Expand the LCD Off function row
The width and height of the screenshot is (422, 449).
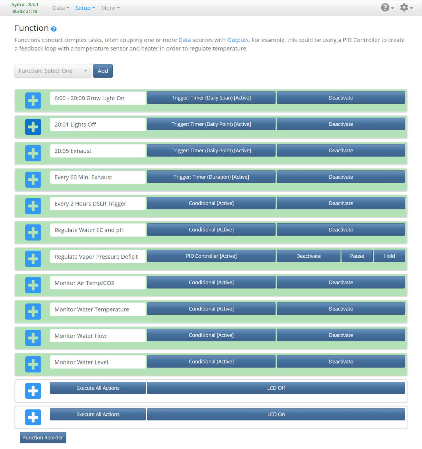33,391
